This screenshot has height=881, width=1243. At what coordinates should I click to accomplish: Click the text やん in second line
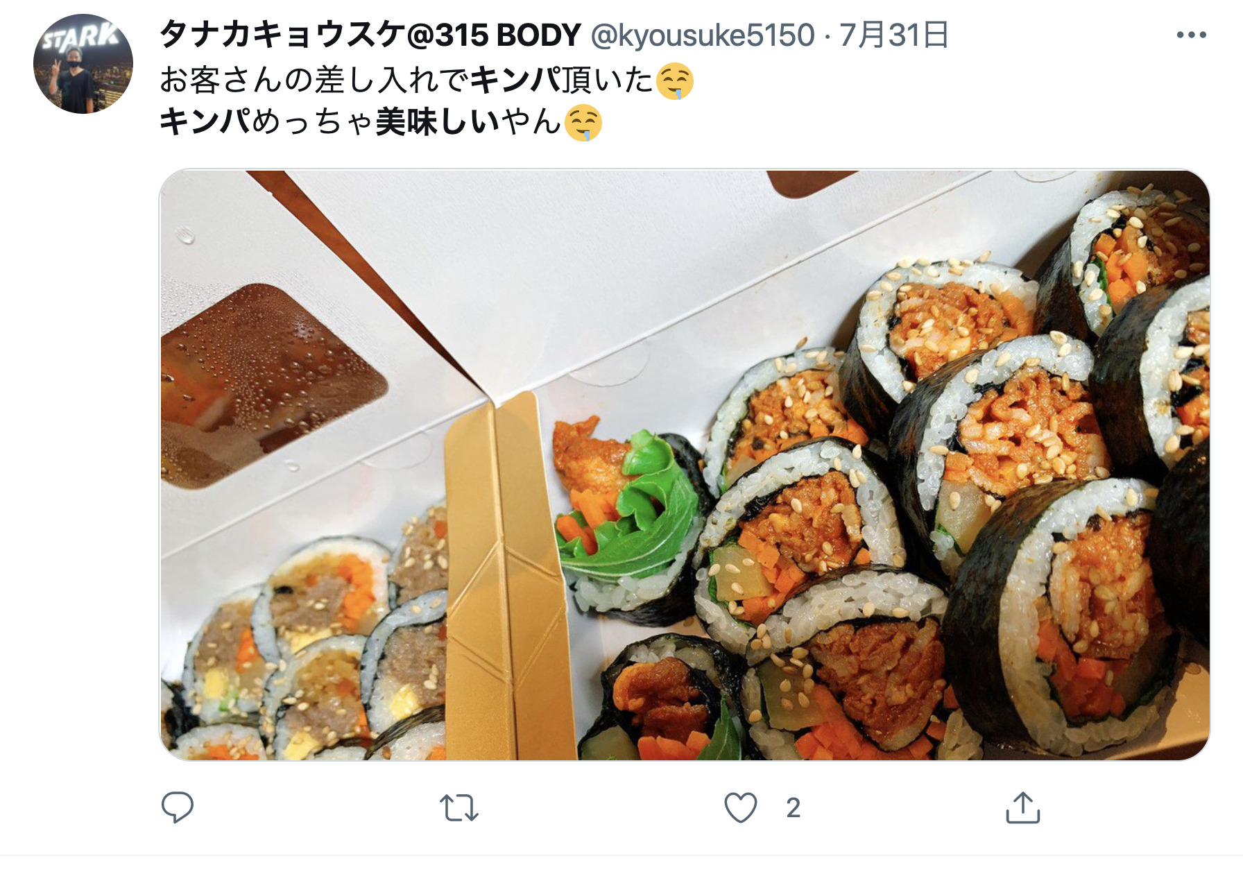[531, 122]
